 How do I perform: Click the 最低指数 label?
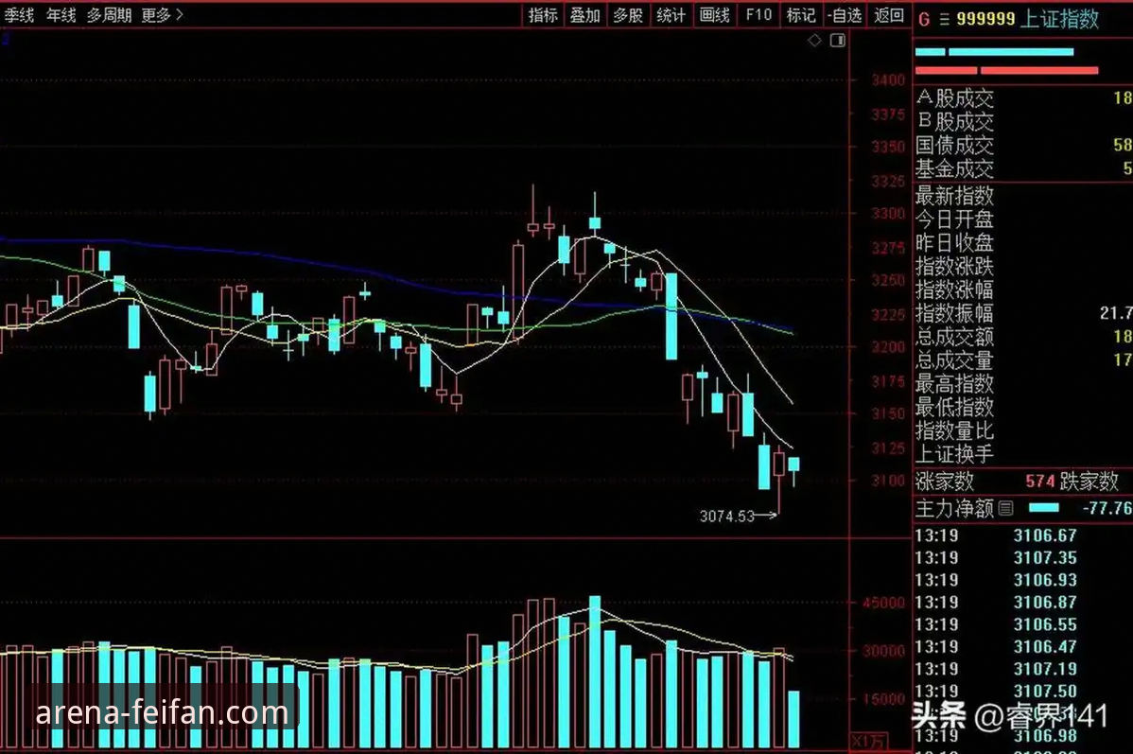(x=954, y=407)
